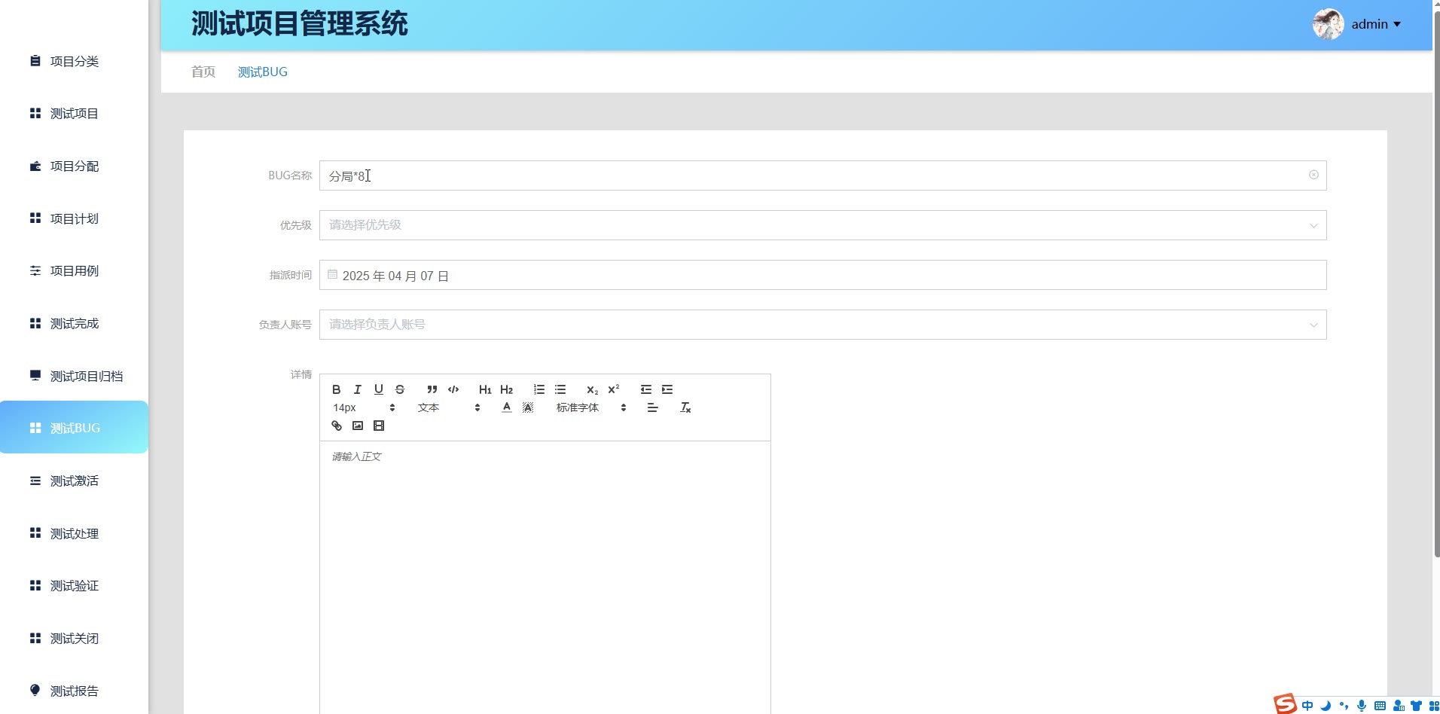Open the text alignment options
Viewport: 1440px width, 714px height.
point(653,407)
